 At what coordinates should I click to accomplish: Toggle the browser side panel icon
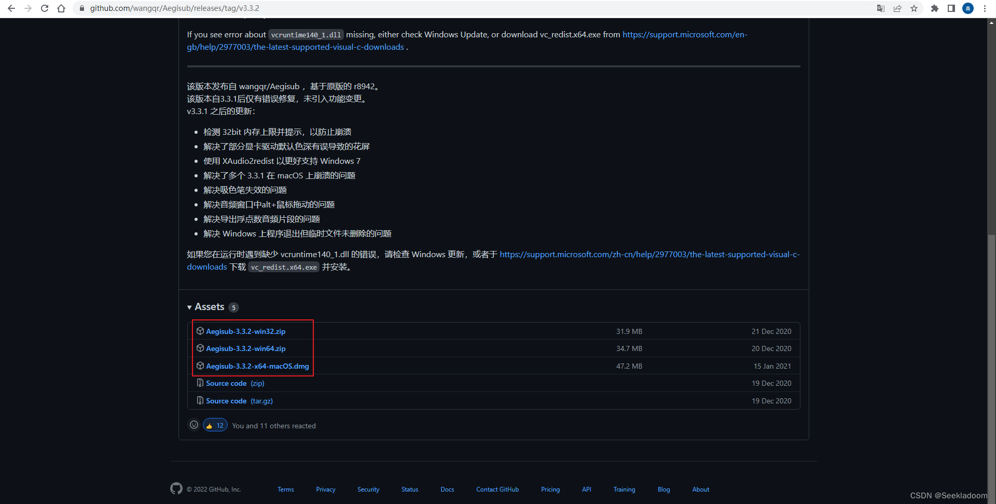[951, 8]
